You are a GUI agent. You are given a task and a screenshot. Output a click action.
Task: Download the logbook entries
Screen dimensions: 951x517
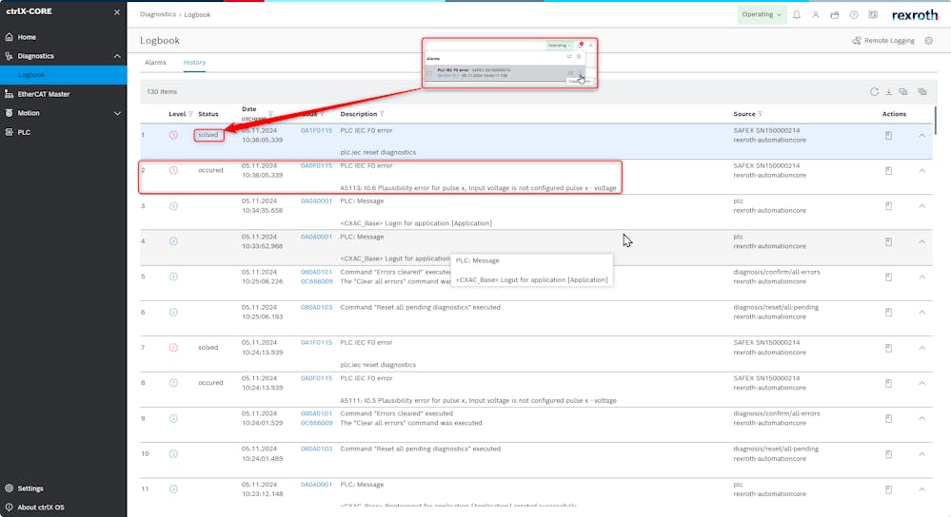click(x=888, y=91)
